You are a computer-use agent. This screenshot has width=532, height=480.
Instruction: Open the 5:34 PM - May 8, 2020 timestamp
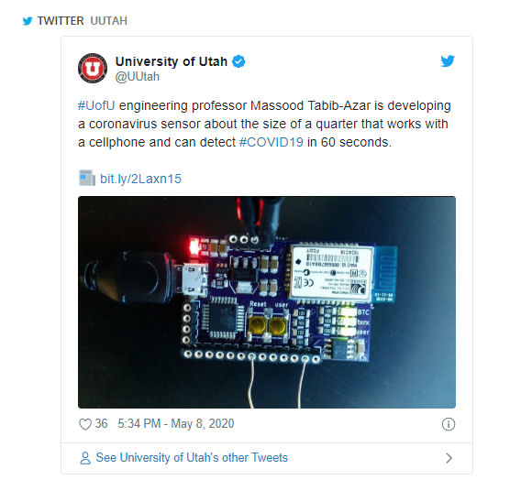coord(176,424)
